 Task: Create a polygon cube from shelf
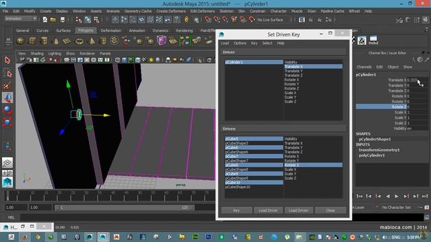coord(32,41)
